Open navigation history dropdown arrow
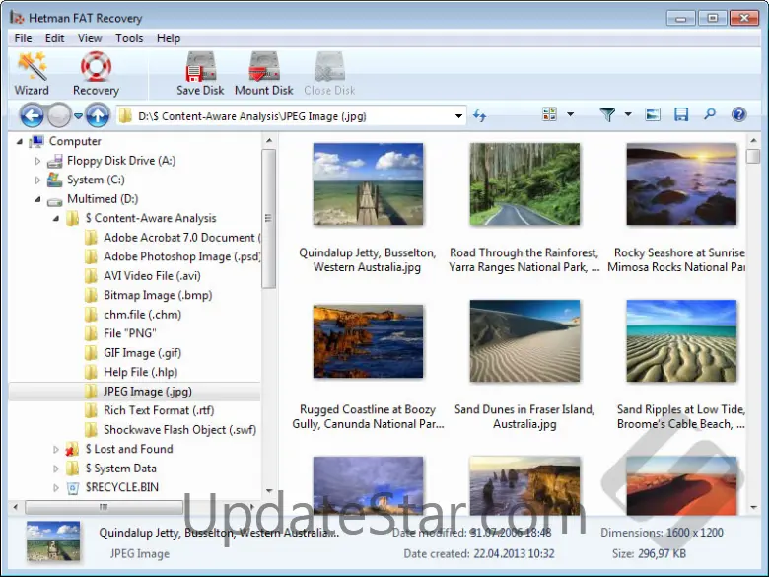The width and height of the screenshot is (769, 577). (x=78, y=116)
